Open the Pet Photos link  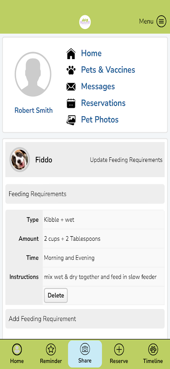(x=100, y=119)
